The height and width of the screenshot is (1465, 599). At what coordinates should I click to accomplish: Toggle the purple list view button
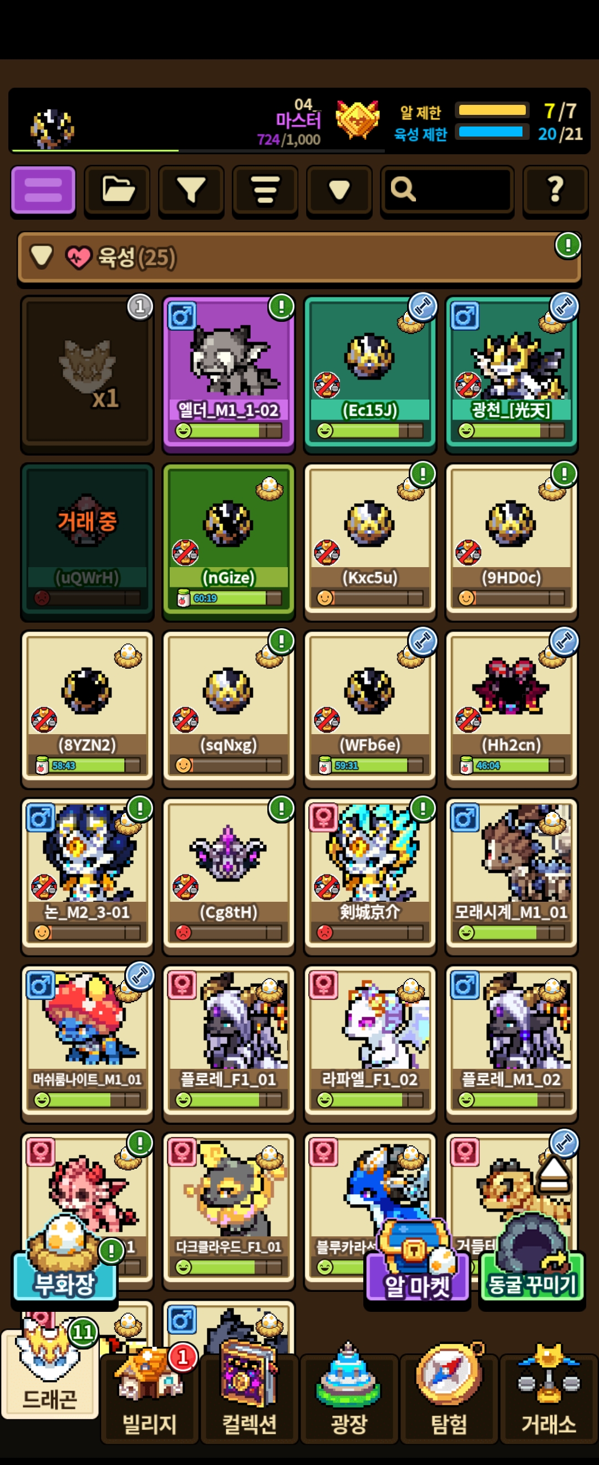[x=43, y=190]
